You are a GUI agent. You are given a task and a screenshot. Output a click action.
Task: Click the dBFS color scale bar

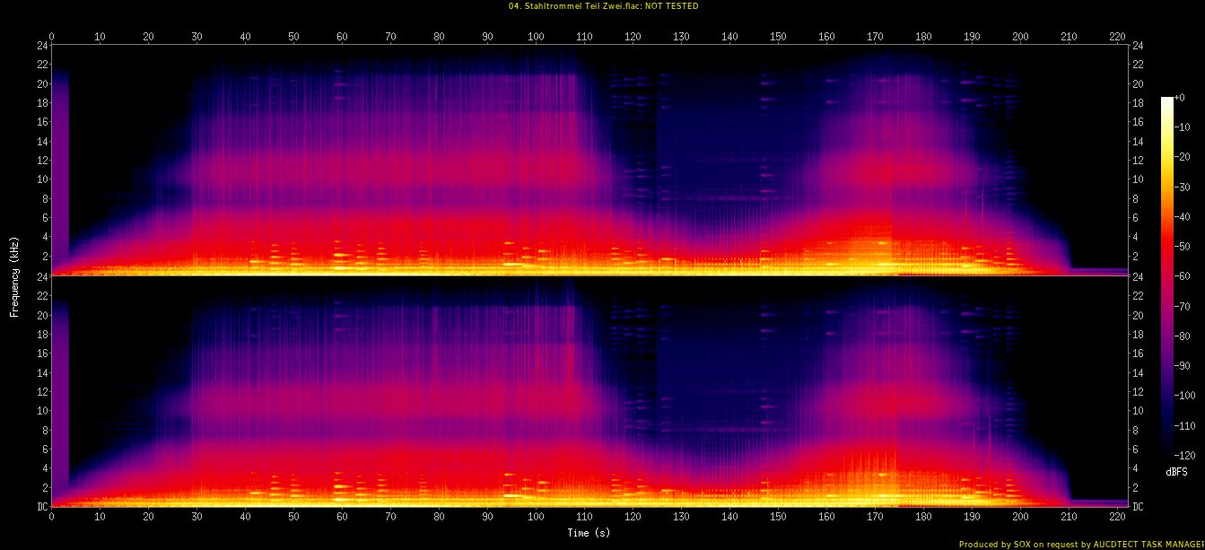pos(1166,271)
